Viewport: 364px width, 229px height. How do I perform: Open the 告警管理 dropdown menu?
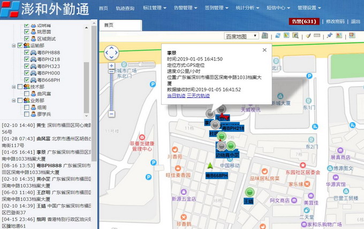coord(186,8)
